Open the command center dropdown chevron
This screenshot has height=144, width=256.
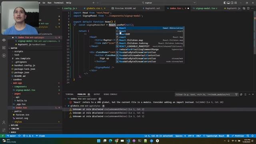[x=194, y=3]
